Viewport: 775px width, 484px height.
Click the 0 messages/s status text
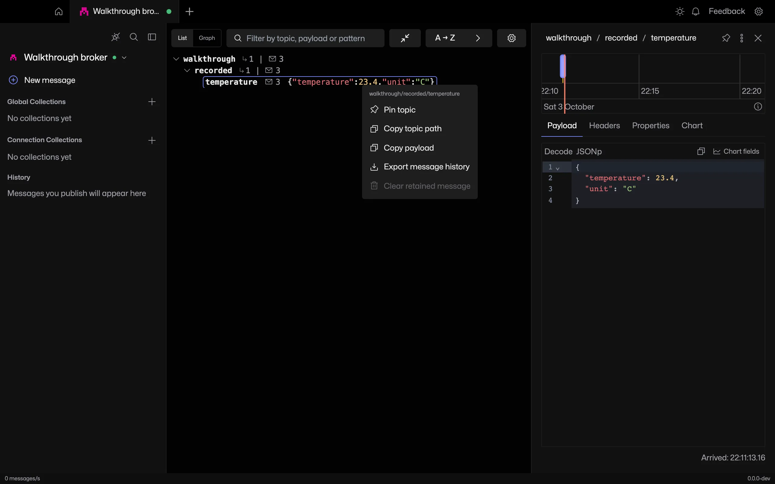click(x=22, y=478)
